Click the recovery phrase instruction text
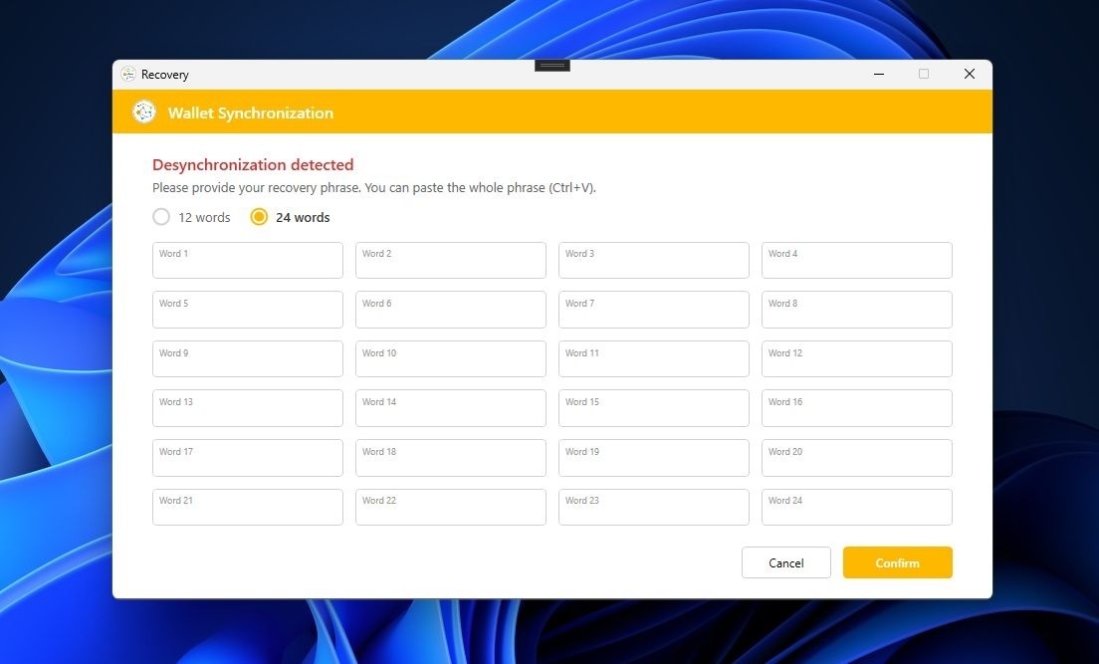 click(x=374, y=188)
